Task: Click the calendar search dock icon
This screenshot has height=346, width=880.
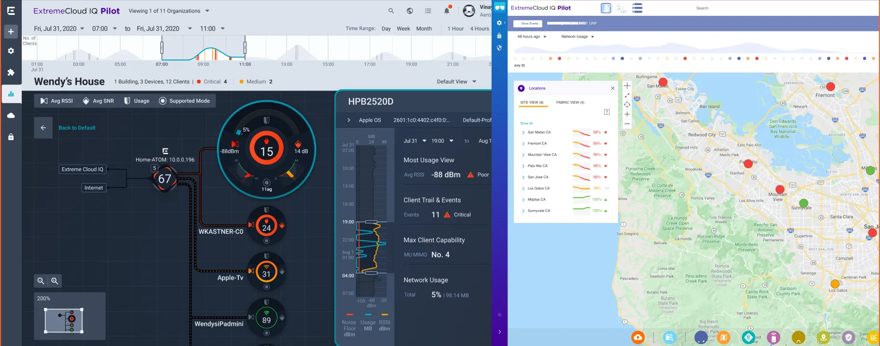Action: pos(669,337)
